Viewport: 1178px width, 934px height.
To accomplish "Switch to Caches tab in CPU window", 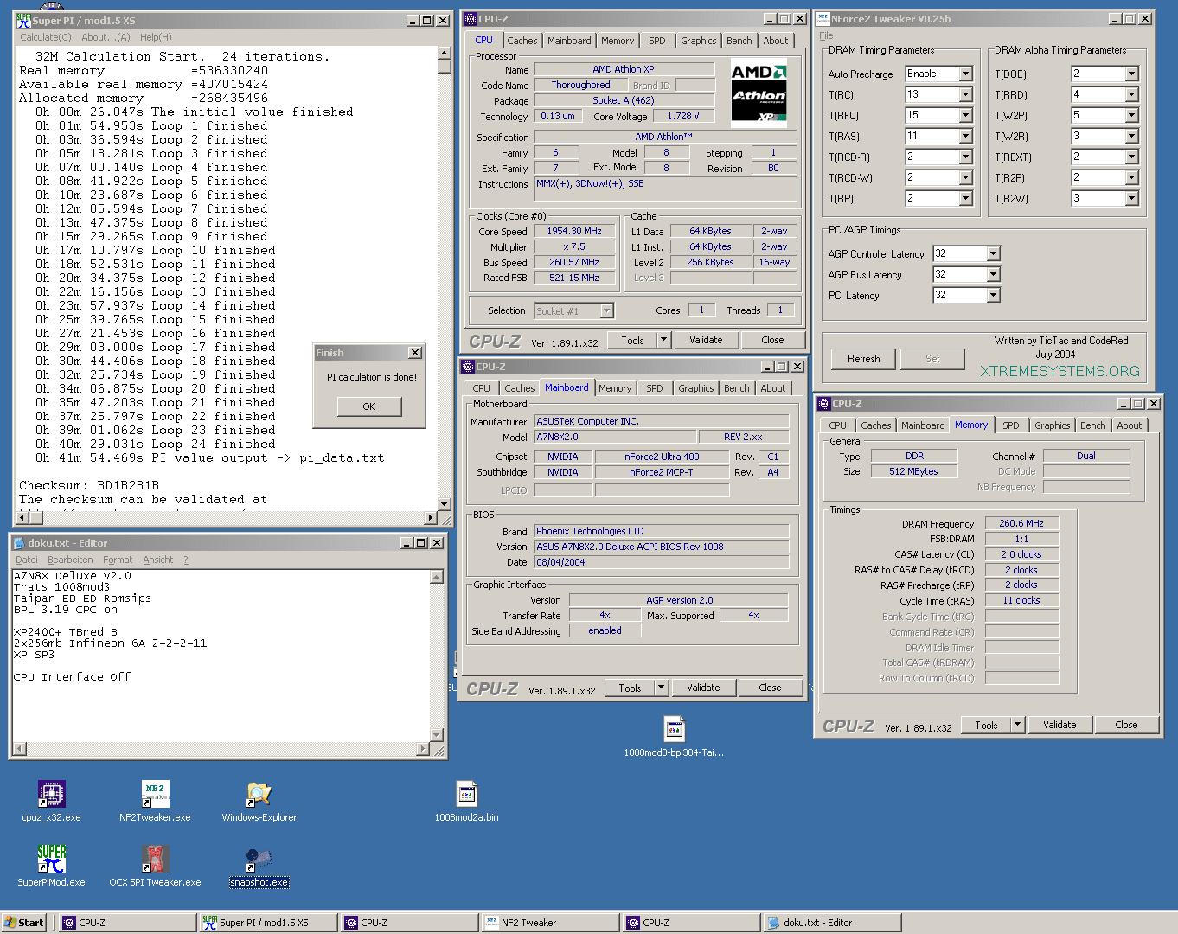I will 522,41.
